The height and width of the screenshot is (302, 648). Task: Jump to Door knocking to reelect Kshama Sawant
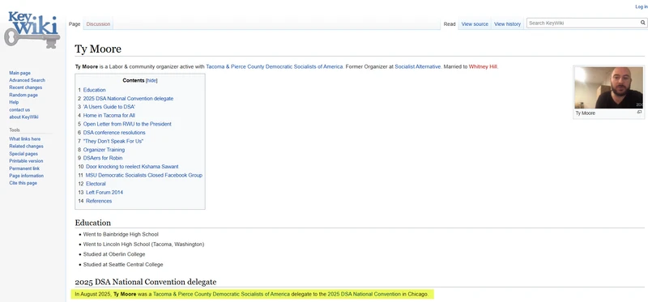tap(132, 167)
